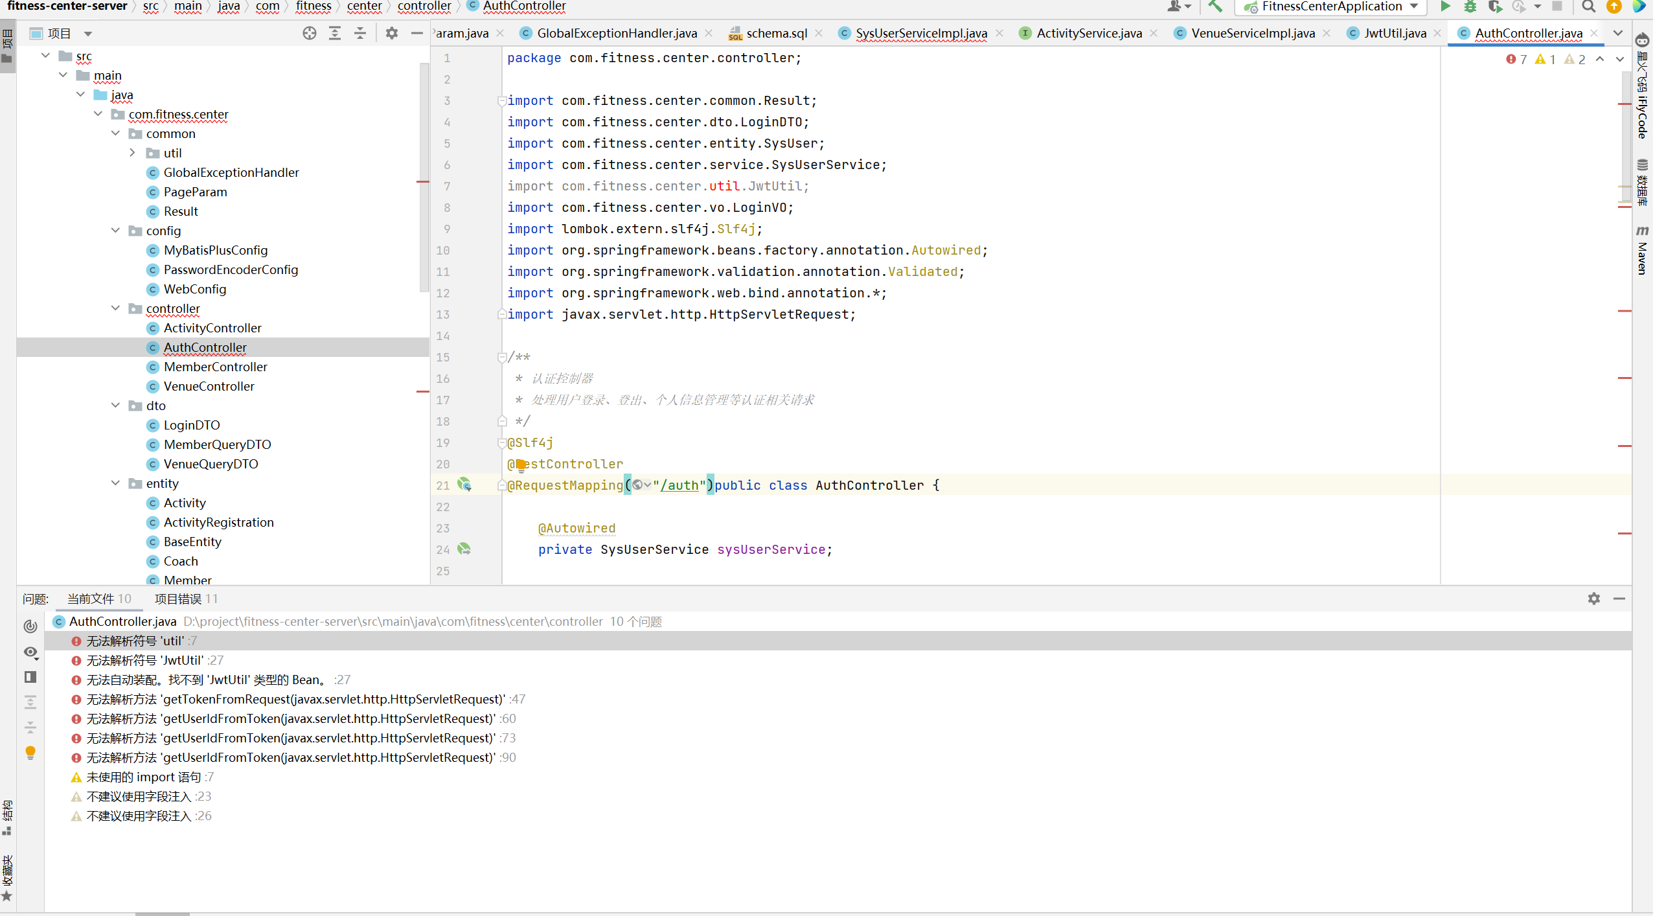Toggle the preview pane icon in Problems

coord(30,677)
